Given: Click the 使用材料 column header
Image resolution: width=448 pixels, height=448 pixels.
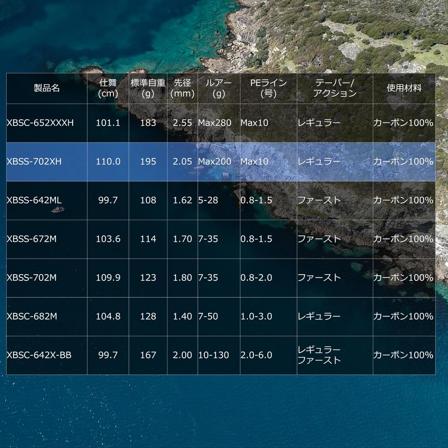Looking at the screenshot, I should [x=404, y=88].
